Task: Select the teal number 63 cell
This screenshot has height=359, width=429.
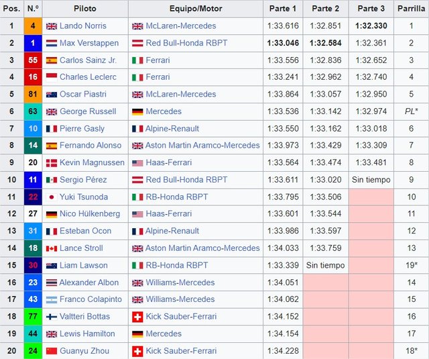Action: (33, 111)
